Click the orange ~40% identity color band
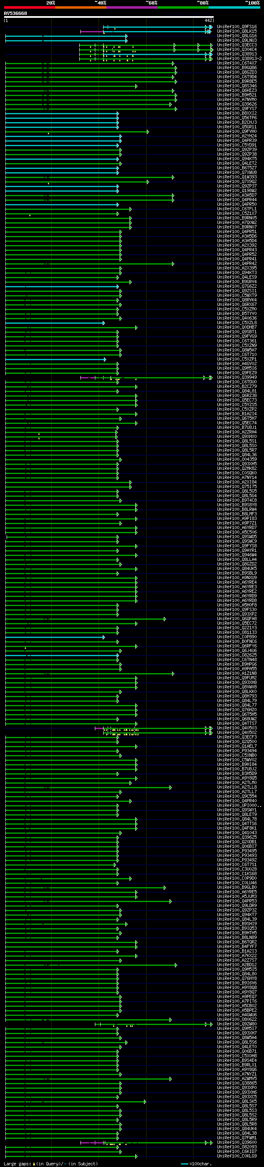The width and height of the screenshot is (264, 1167). point(81,7)
